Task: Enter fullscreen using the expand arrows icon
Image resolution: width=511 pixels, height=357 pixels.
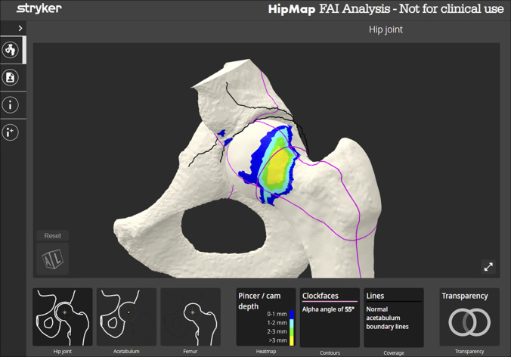Action: pos(488,266)
